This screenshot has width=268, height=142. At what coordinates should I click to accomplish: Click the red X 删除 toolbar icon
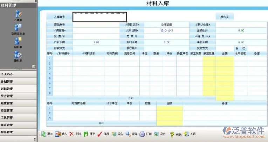coord(71,134)
